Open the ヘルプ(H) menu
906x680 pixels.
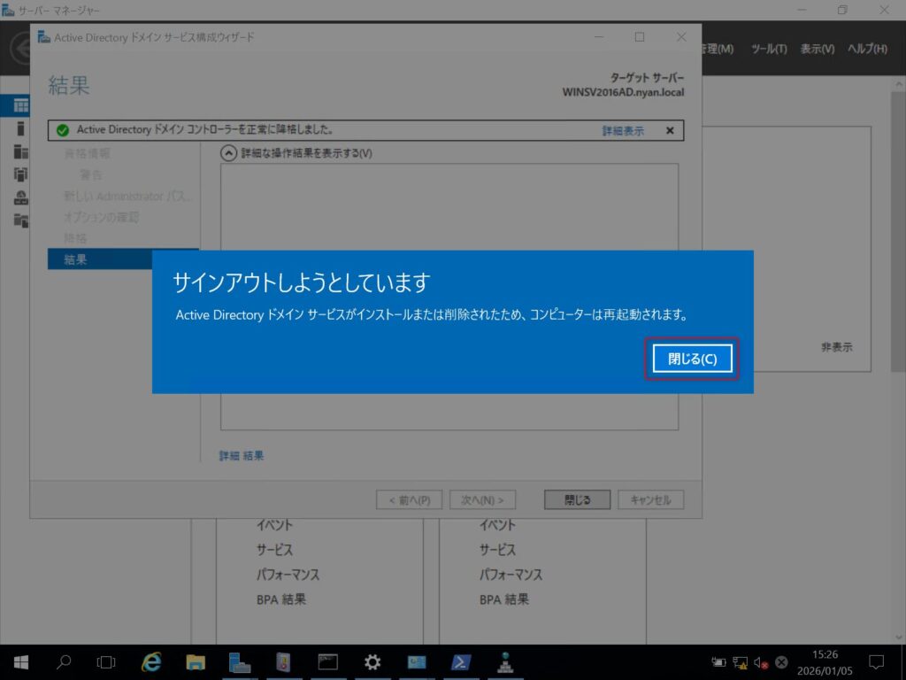[867, 49]
